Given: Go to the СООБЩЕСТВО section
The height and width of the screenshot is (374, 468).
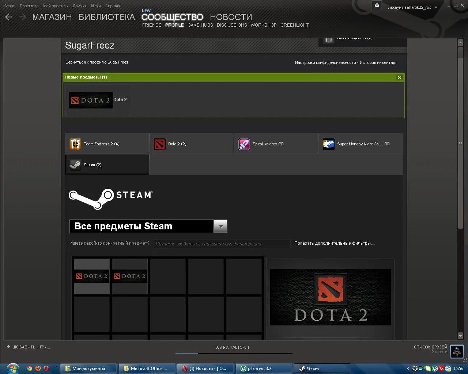Looking at the screenshot, I should point(172,17).
